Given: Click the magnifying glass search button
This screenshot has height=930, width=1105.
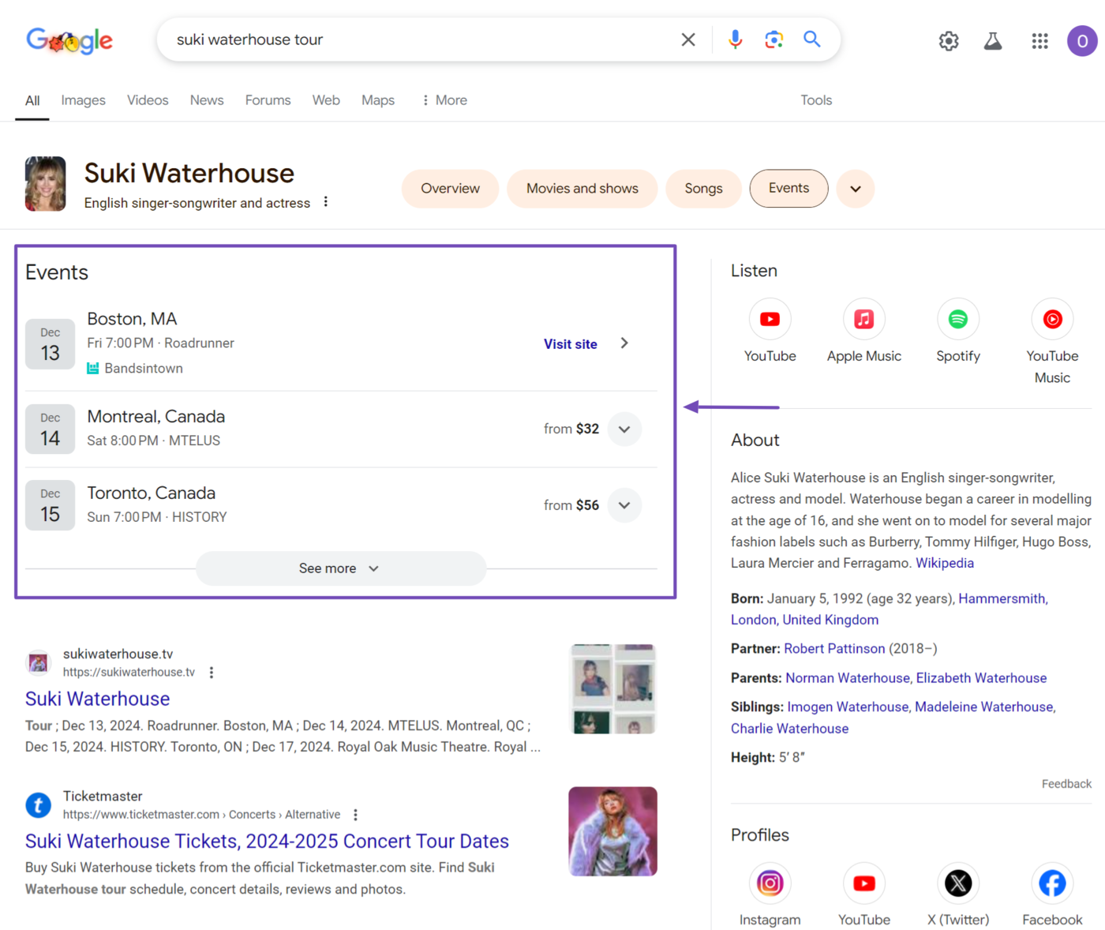Looking at the screenshot, I should click(x=811, y=39).
